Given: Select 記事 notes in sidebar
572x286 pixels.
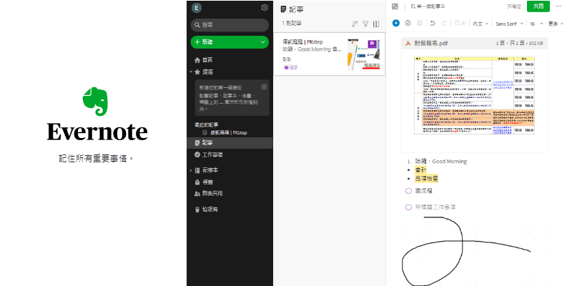Looking at the screenshot, I should [x=230, y=143].
